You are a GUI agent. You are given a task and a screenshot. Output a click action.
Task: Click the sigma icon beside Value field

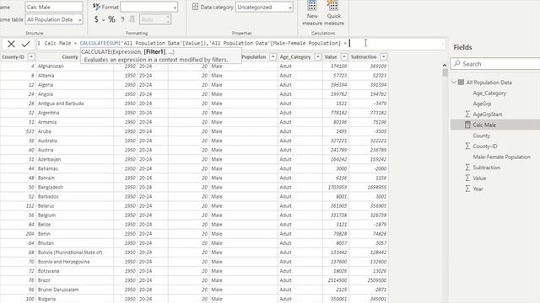pyautogui.click(x=467, y=178)
